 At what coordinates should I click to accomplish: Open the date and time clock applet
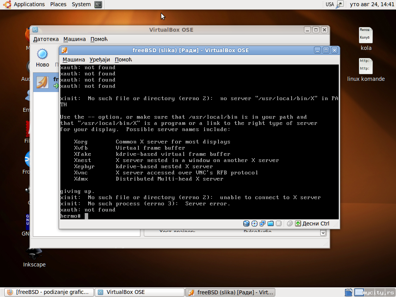tap(372, 4)
